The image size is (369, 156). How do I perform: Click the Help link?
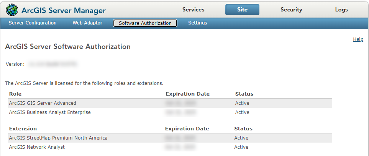[x=358, y=39]
